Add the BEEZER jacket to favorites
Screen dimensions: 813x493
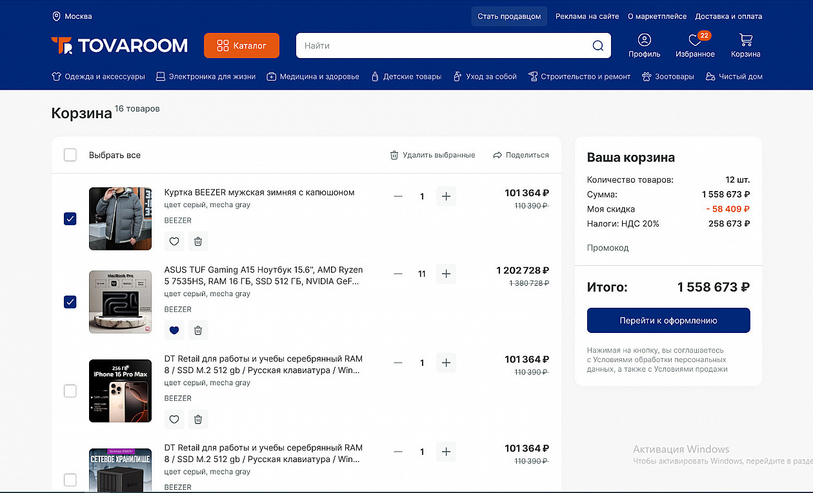(x=174, y=241)
